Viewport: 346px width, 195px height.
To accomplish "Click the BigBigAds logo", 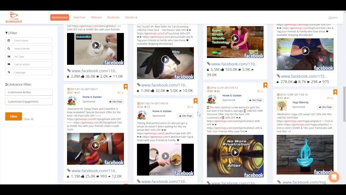I will pos(14,17).
